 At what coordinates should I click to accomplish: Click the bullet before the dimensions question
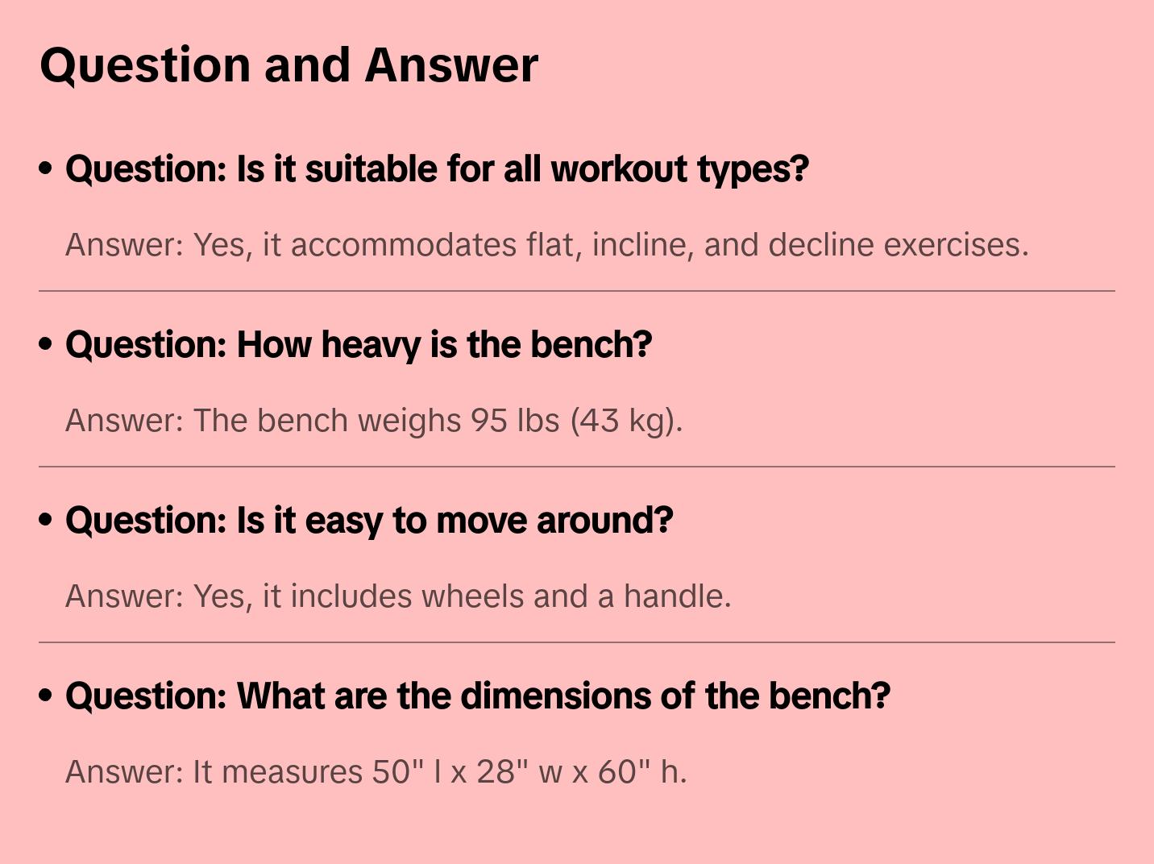pyautogui.click(x=46, y=696)
